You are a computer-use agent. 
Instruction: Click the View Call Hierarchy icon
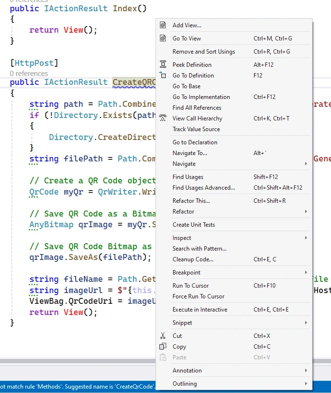pos(163,118)
